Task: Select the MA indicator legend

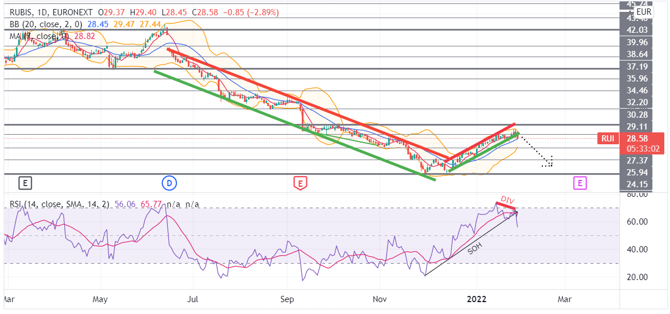Action: (x=41, y=37)
